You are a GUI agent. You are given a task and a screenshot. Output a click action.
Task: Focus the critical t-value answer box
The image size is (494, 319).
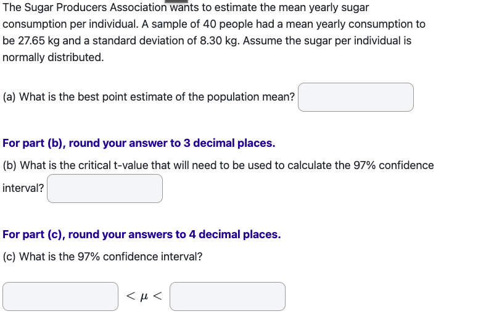[x=105, y=189]
